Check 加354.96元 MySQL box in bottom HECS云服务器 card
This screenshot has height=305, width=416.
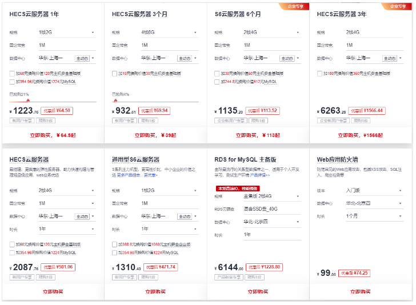tap(12, 252)
